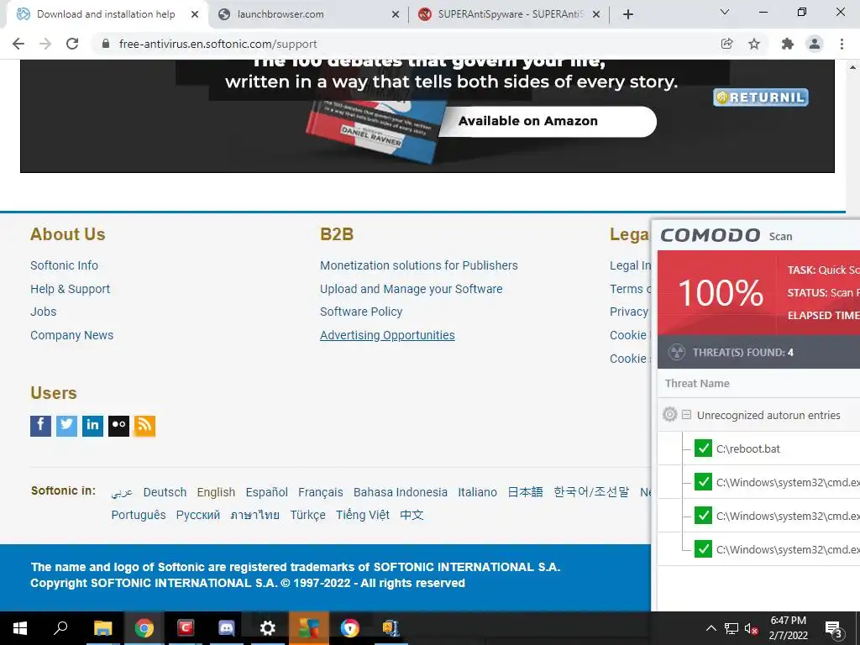This screenshot has width=860, height=645.
Task: Click the Available on Amazon ad button
Action: pyautogui.click(x=548, y=121)
